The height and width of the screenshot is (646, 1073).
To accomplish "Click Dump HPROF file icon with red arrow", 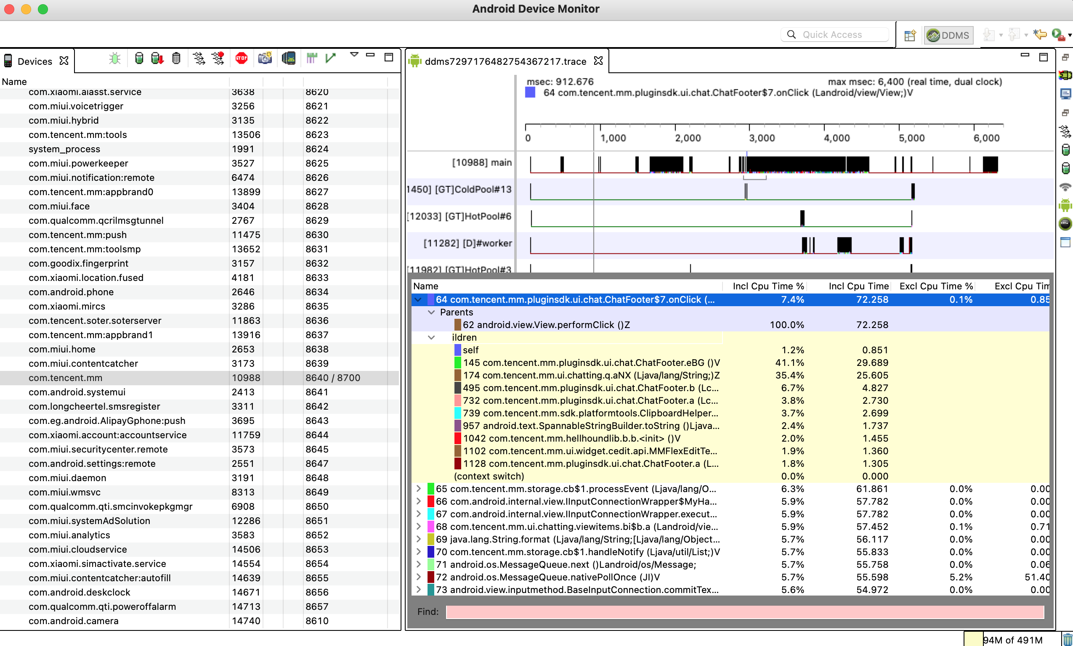I will 157,58.
